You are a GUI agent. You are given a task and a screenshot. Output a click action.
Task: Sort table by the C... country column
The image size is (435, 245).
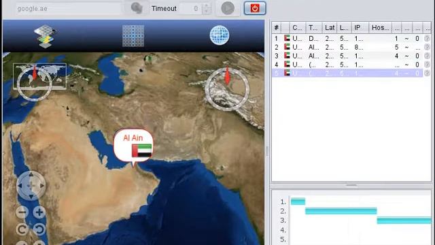click(298, 27)
